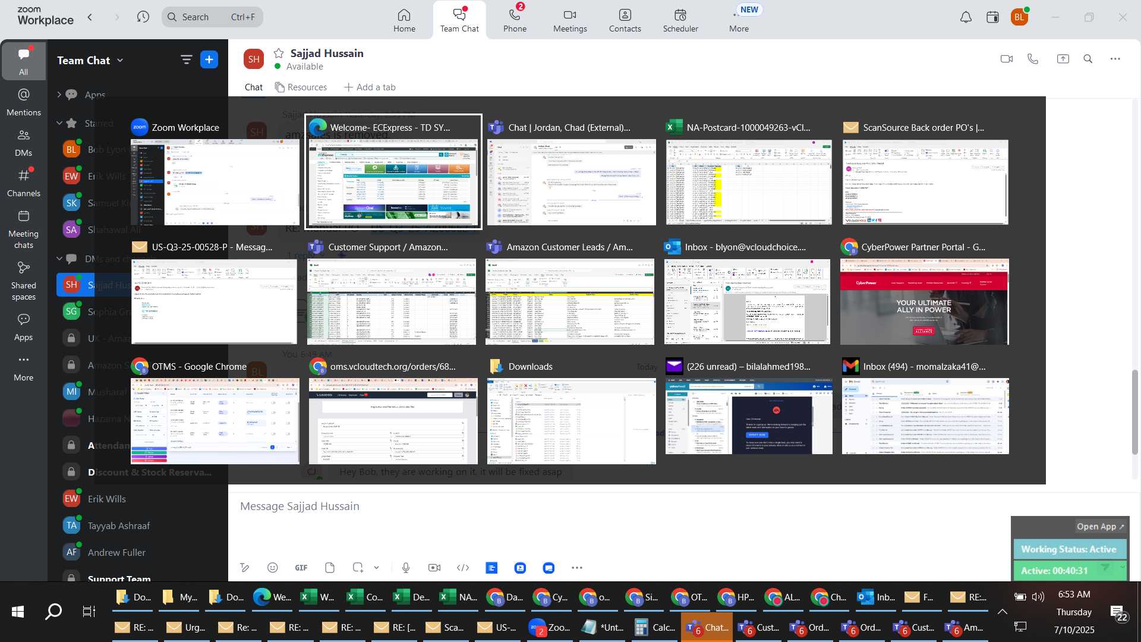1141x642 pixels.
Task: Open the chat header more options ellipsis
Action: (x=1115, y=59)
